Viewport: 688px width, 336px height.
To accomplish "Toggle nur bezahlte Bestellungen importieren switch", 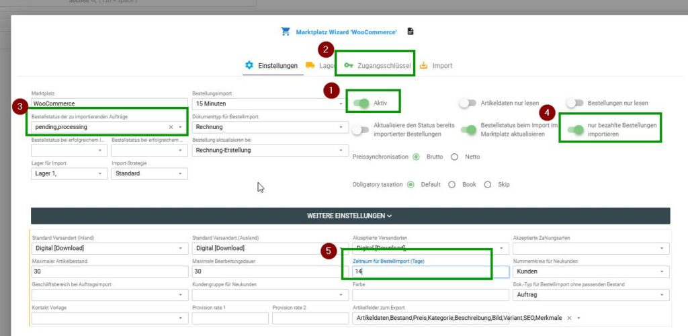I will (576, 130).
